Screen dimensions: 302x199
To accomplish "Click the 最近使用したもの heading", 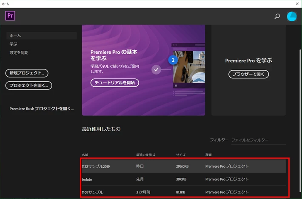I will (x=101, y=129).
